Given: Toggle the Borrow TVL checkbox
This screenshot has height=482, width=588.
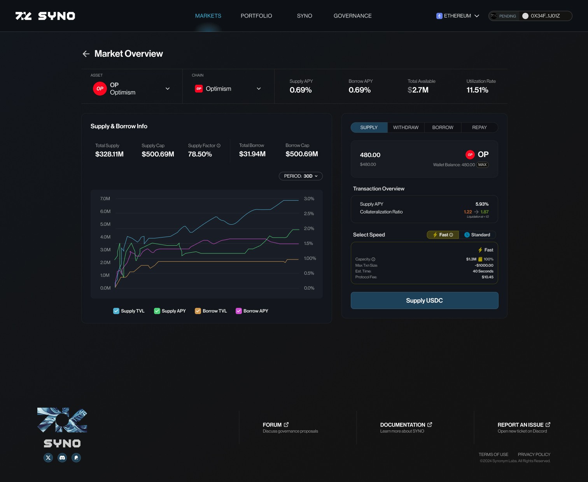Looking at the screenshot, I should pos(198,311).
